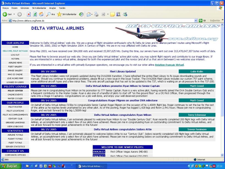This screenshot has width=225, height=169.
Task: Click the LOG OUT sidebar link
Action: pyautogui.click(x=15, y=55)
